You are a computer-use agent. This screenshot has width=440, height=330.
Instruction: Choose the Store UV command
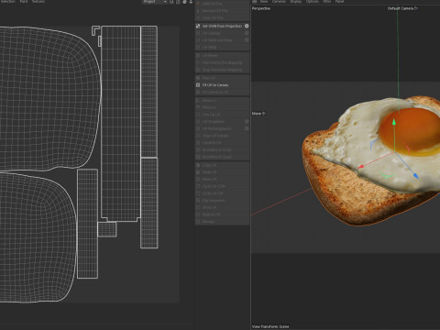[x=222, y=207]
